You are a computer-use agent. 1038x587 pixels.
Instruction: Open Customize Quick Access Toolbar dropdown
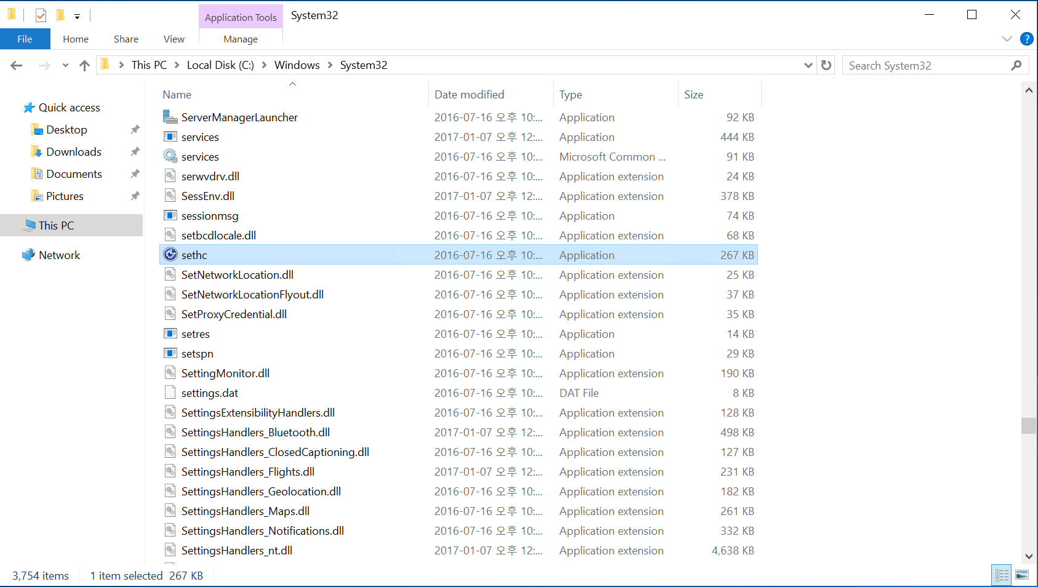point(77,17)
